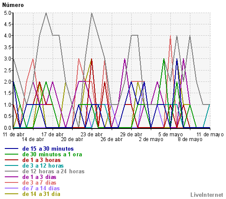Click the 2.0 y-axis value
This screenshot has width=226, height=199.
pos(7,82)
